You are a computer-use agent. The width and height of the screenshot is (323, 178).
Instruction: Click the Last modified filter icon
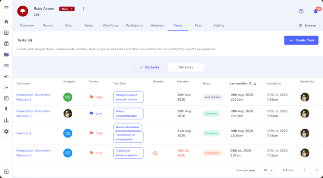point(250,83)
